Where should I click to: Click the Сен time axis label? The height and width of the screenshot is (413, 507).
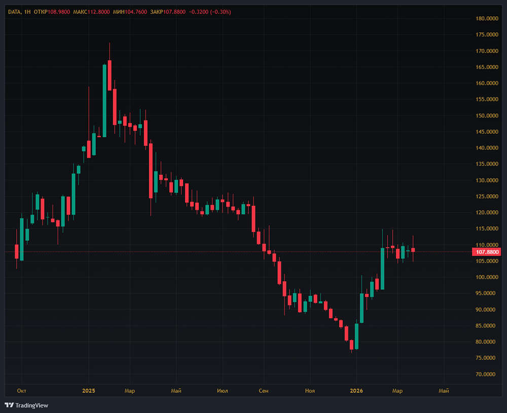click(x=264, y=391)
